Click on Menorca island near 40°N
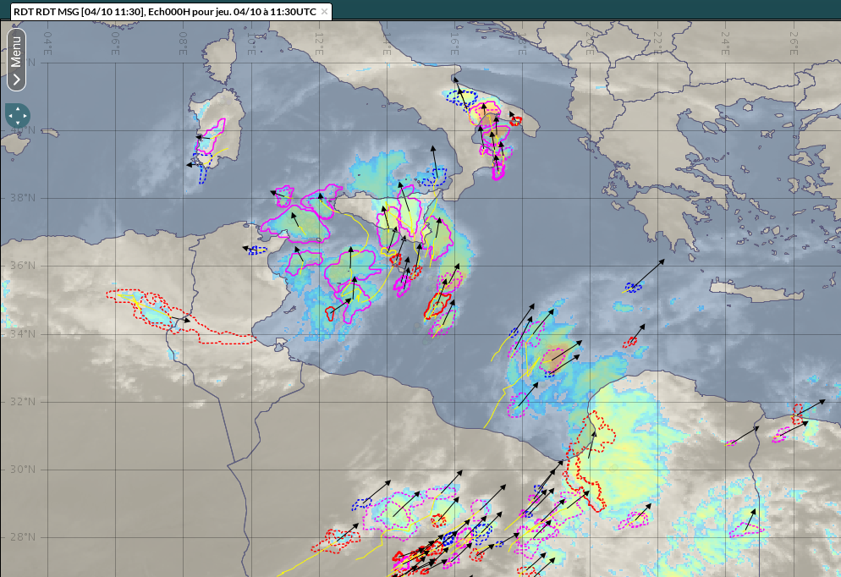 coord(51,133)
